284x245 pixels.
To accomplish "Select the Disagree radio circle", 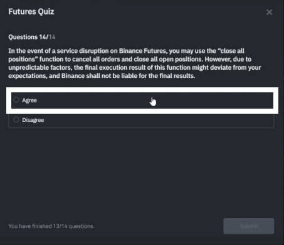I will coord(16,119).
